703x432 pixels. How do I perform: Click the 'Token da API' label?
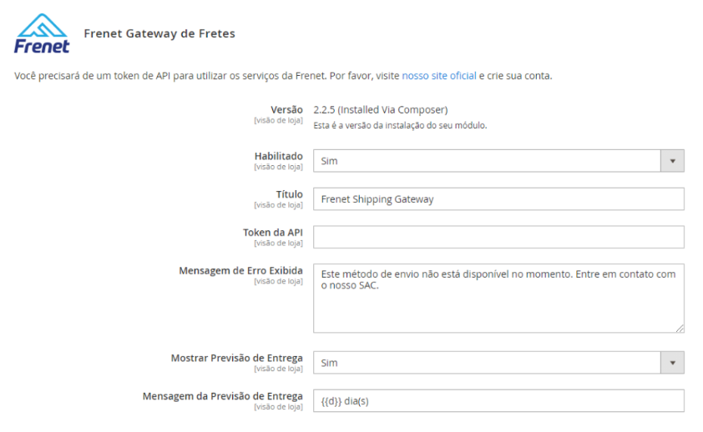(272, 232)
